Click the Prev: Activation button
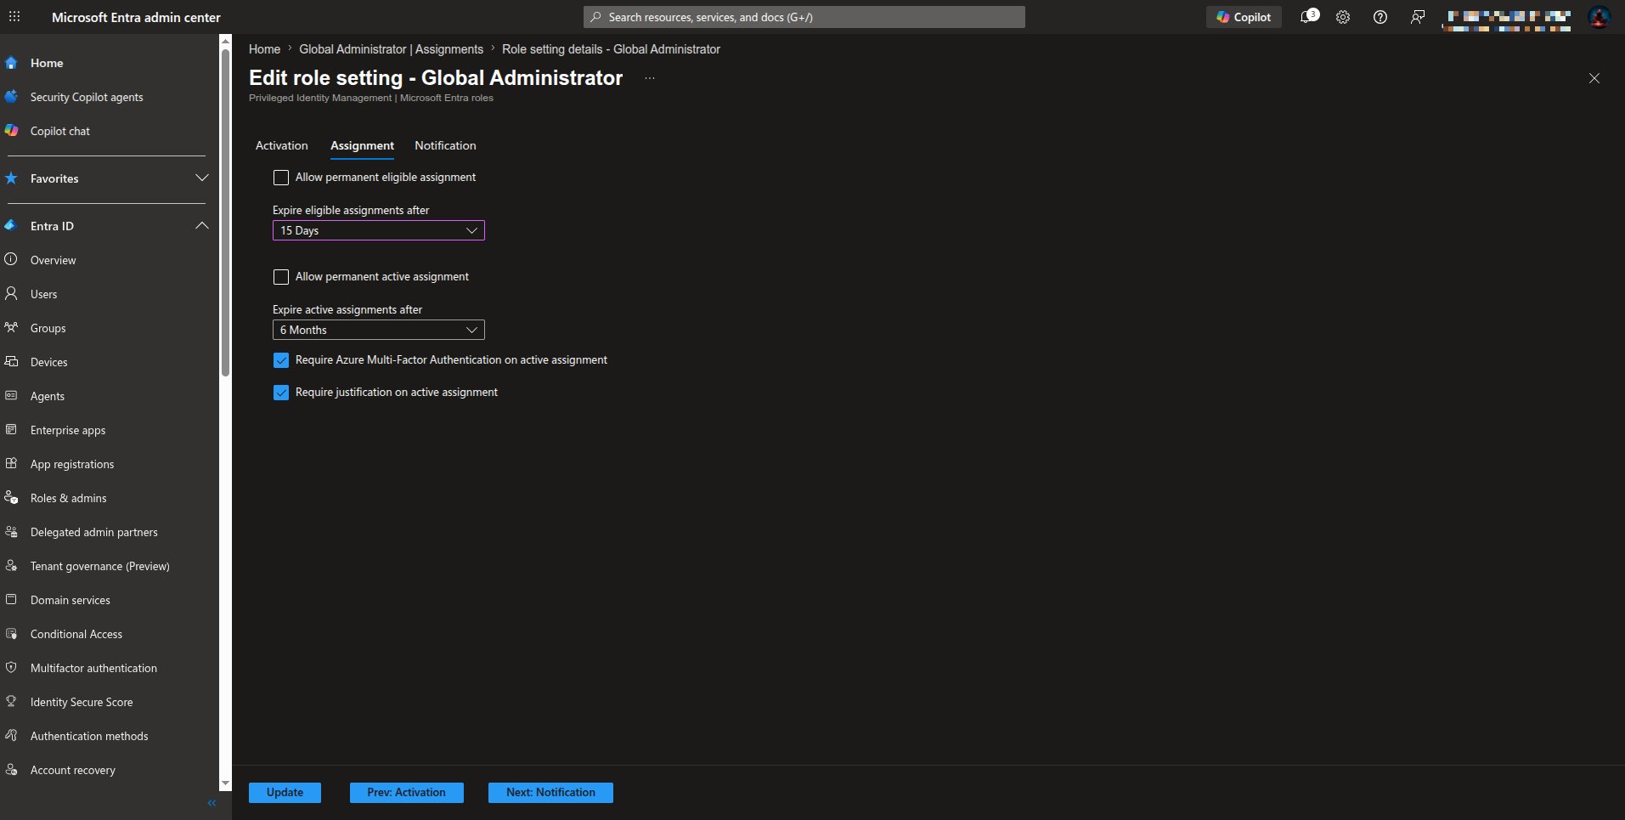The width and height of the screenshot is (1625, 820). point(406,793)
